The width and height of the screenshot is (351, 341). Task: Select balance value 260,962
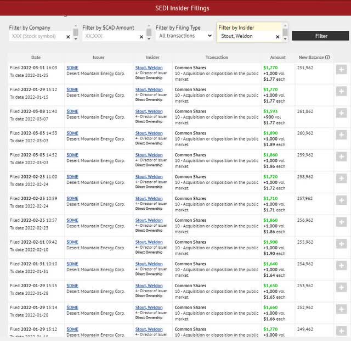coord(305,133)
